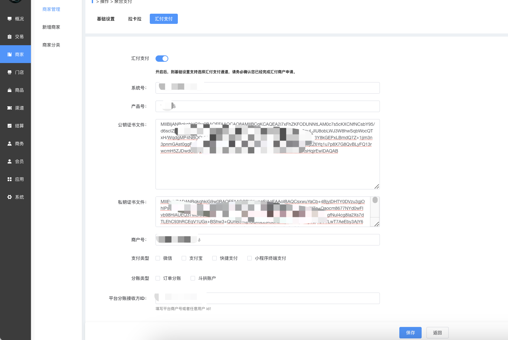The width and height of the screenshot is (508, 340).
Task: Open 商家分类 submenu item
Action: point(51,45)
